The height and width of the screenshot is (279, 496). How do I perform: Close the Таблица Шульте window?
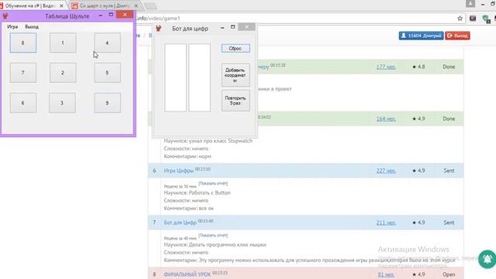click(125, 15)
